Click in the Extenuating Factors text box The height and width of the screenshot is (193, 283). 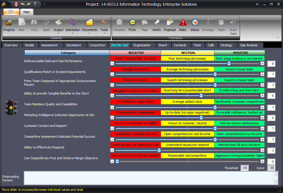[x=148, y=178]
